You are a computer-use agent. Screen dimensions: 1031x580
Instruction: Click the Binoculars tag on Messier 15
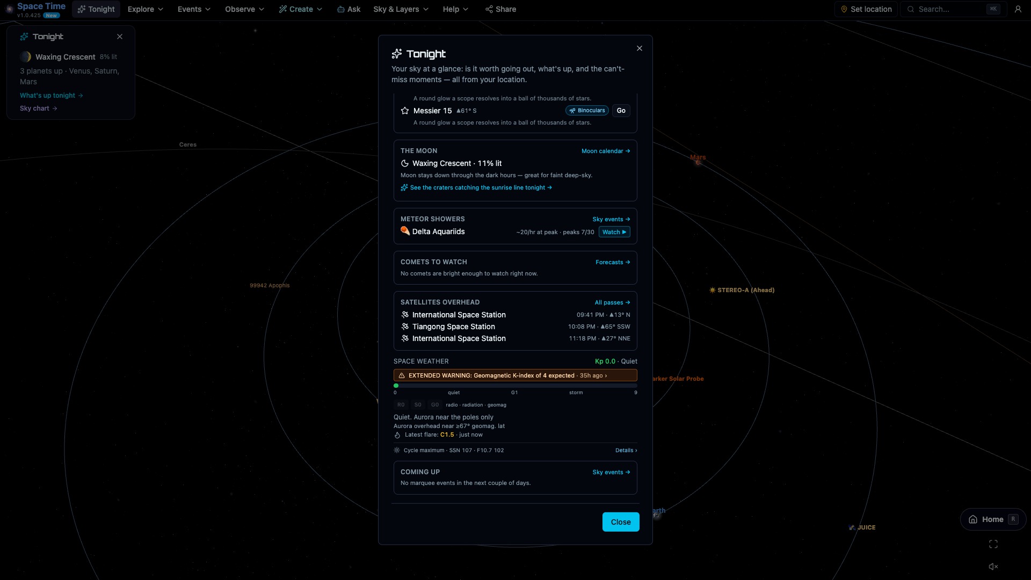point(587,111)
